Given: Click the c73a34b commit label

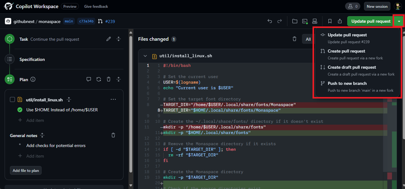Looking at the screenshot, I should (86, 21).
